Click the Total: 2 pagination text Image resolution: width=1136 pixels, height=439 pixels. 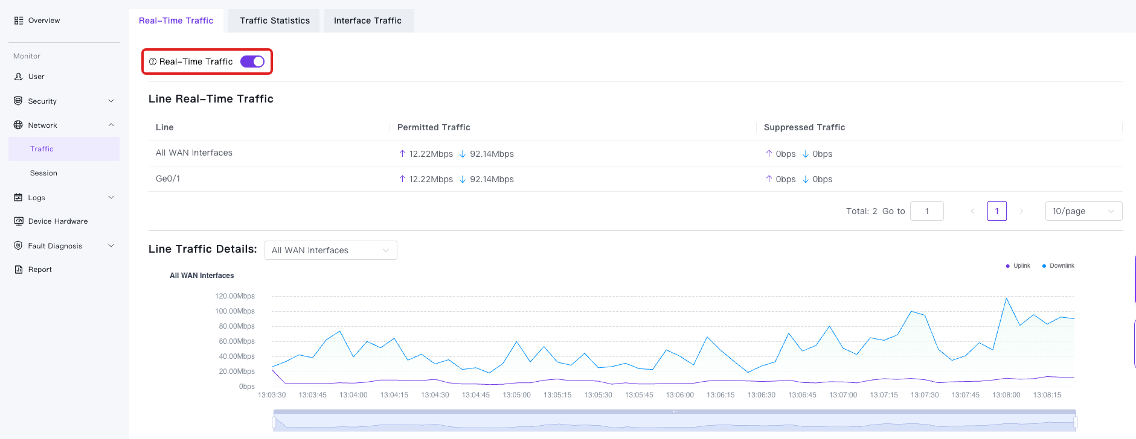(x=862, y=211)
